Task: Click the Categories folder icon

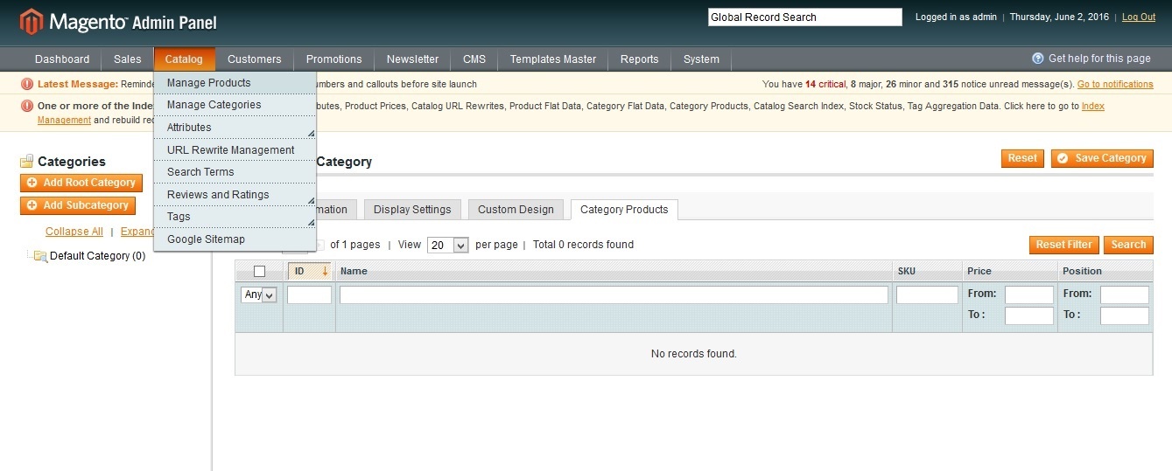Action: (27, 162)
